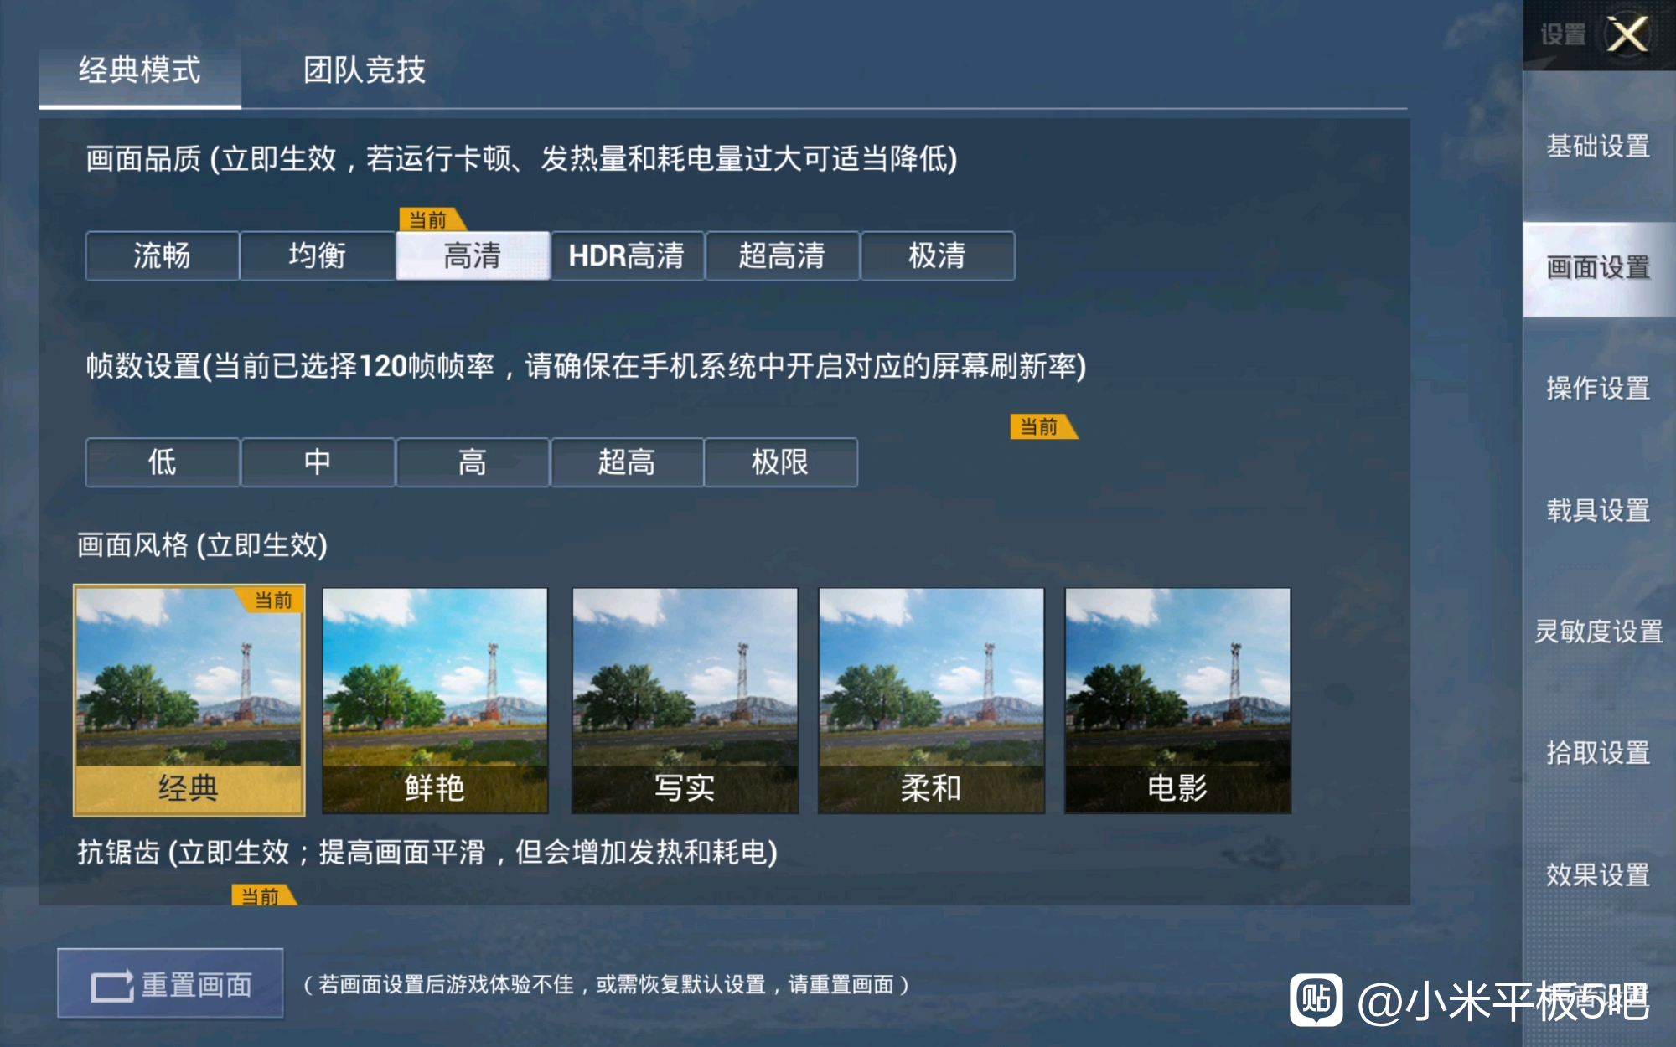Screen dimensions: 1676x1047
Task: Open 效果设置 in the sidebar
Action: click(1598, 874)
